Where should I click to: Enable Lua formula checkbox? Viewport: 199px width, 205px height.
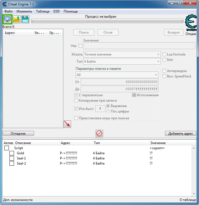click(164, 54)
